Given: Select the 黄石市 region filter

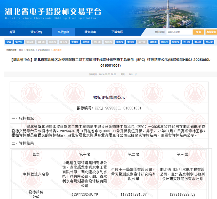Looking at the screenshot, I should (x=64, y=42).
